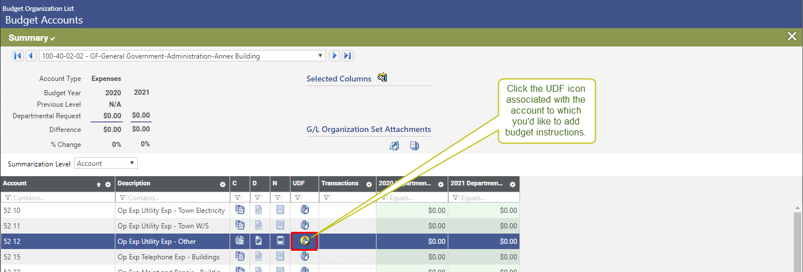803x272 pixels.
Task: Click the Budget Organization List breadcrumb
Action: tap(38, 9)
